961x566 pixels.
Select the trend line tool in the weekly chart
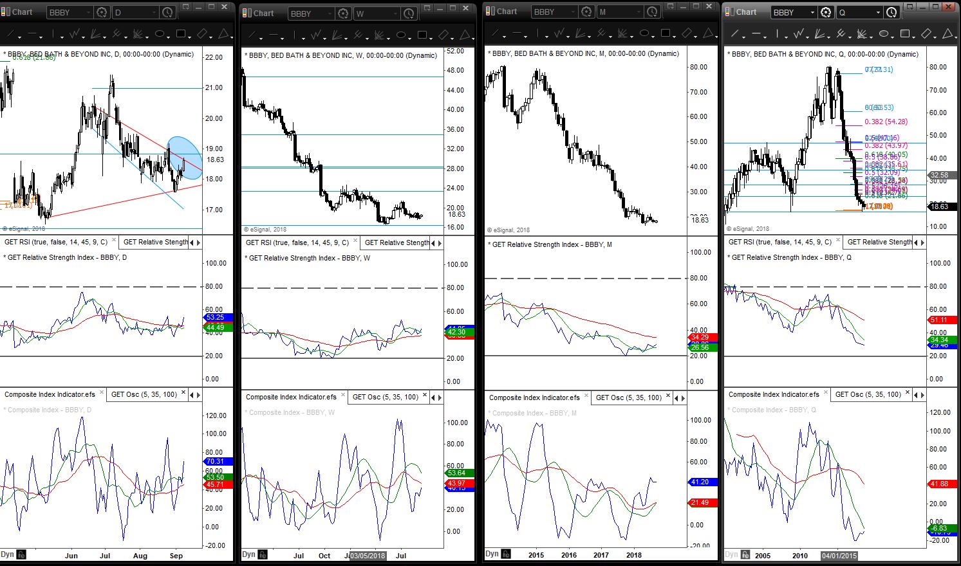pos(254,35)
